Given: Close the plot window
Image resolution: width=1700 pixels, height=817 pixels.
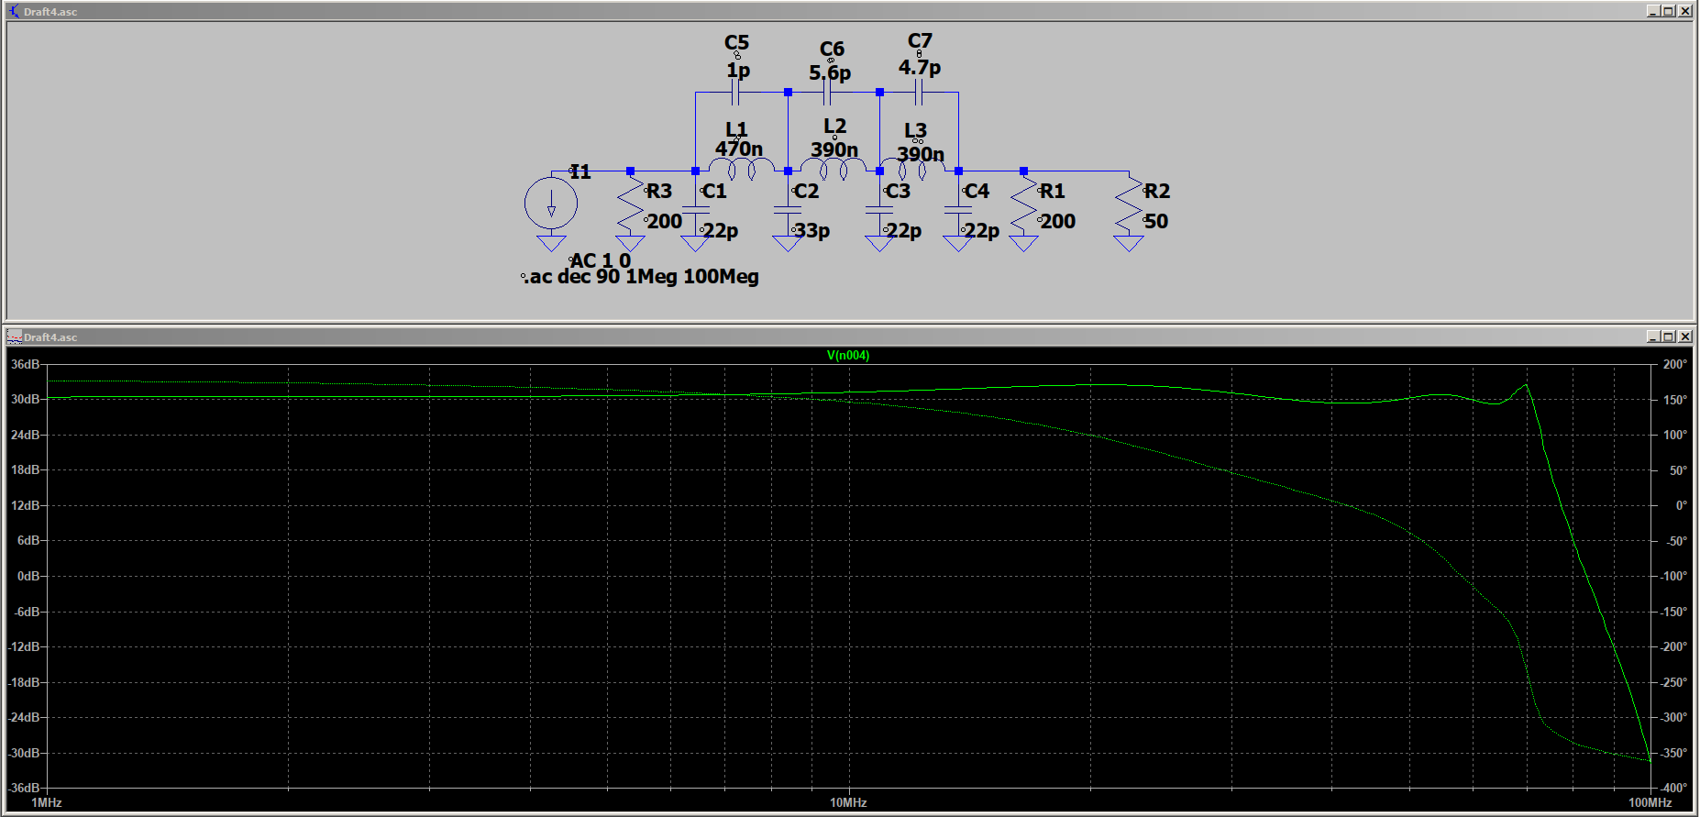Looking at the screenshot, I should [1685, 337].
